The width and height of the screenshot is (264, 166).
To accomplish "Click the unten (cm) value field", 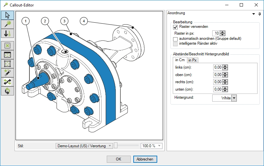I will pyautogui.click(x=218, y=89).
